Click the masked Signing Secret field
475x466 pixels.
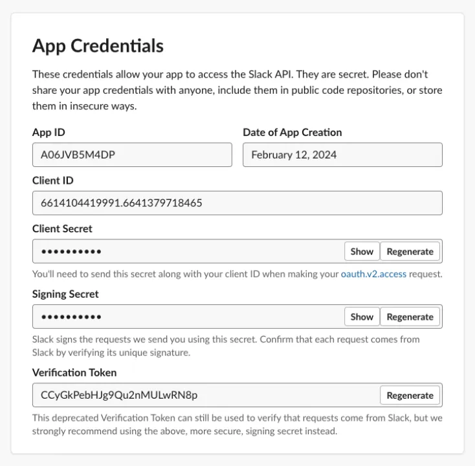pos(188,316)
